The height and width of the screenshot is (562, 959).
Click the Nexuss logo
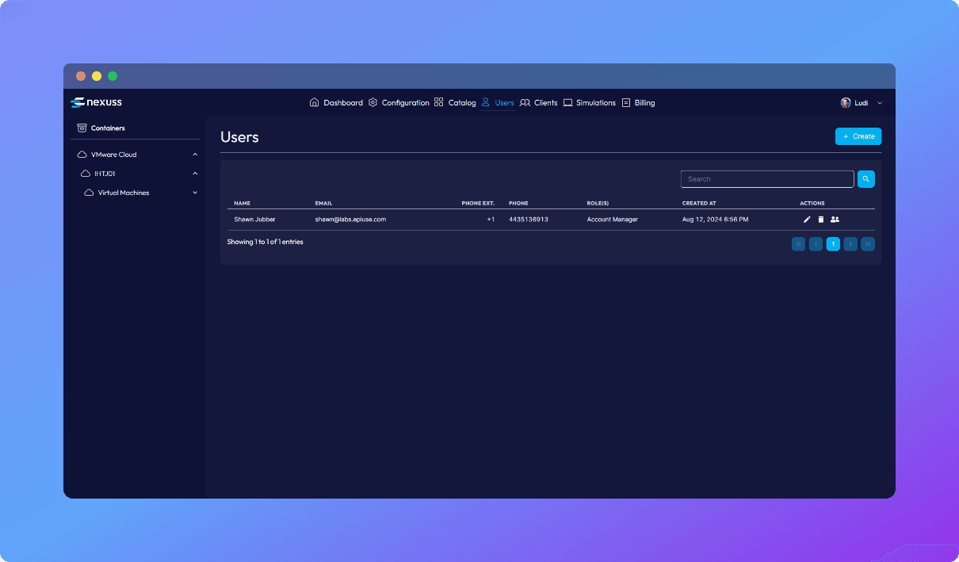tap(96, 102)
